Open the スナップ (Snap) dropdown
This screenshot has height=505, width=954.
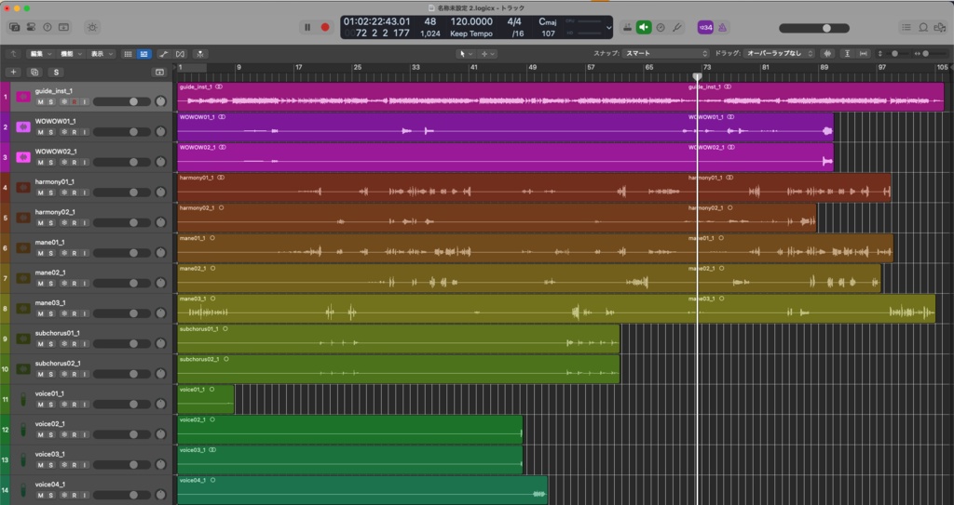[x=668, y=54]
